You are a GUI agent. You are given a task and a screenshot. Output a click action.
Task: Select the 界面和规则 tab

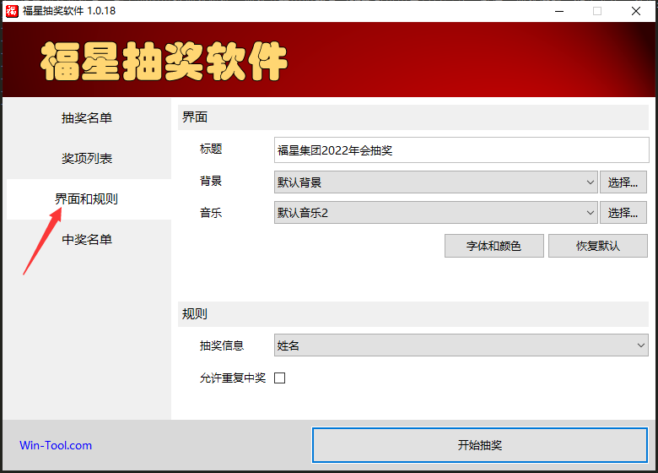tap(87, 199)
